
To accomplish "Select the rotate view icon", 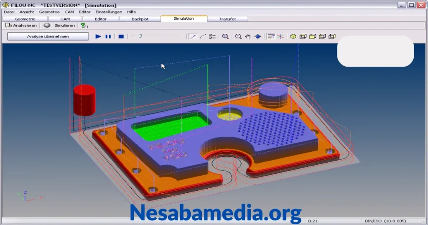I will [257, 36].
